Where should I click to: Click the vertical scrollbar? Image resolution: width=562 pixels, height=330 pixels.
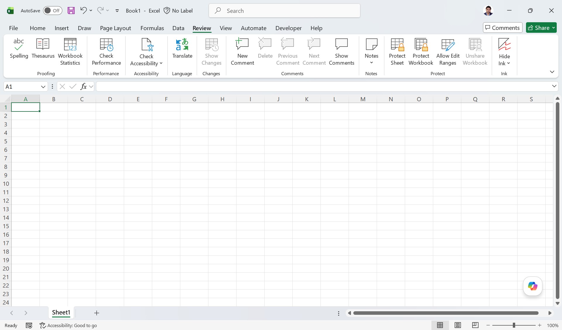click(x=558, y=200)
